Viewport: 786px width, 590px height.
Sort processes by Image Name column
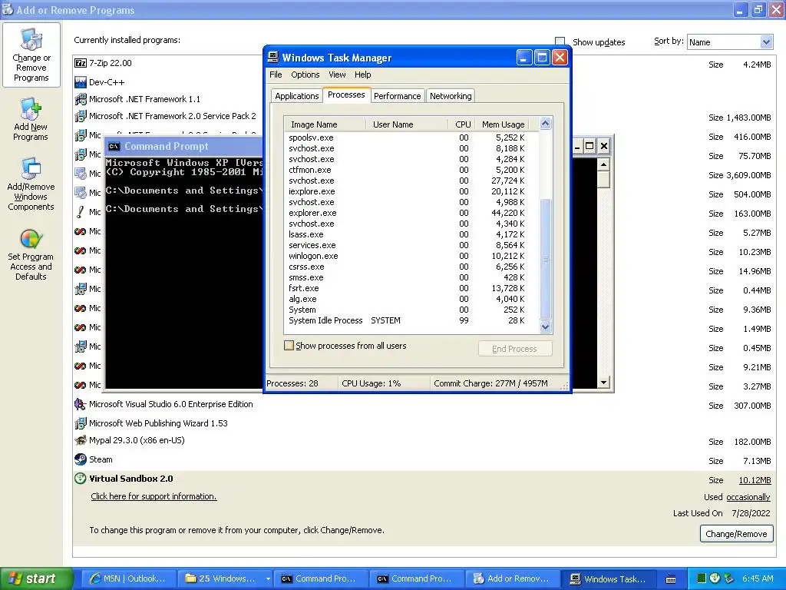click(325, 124)
